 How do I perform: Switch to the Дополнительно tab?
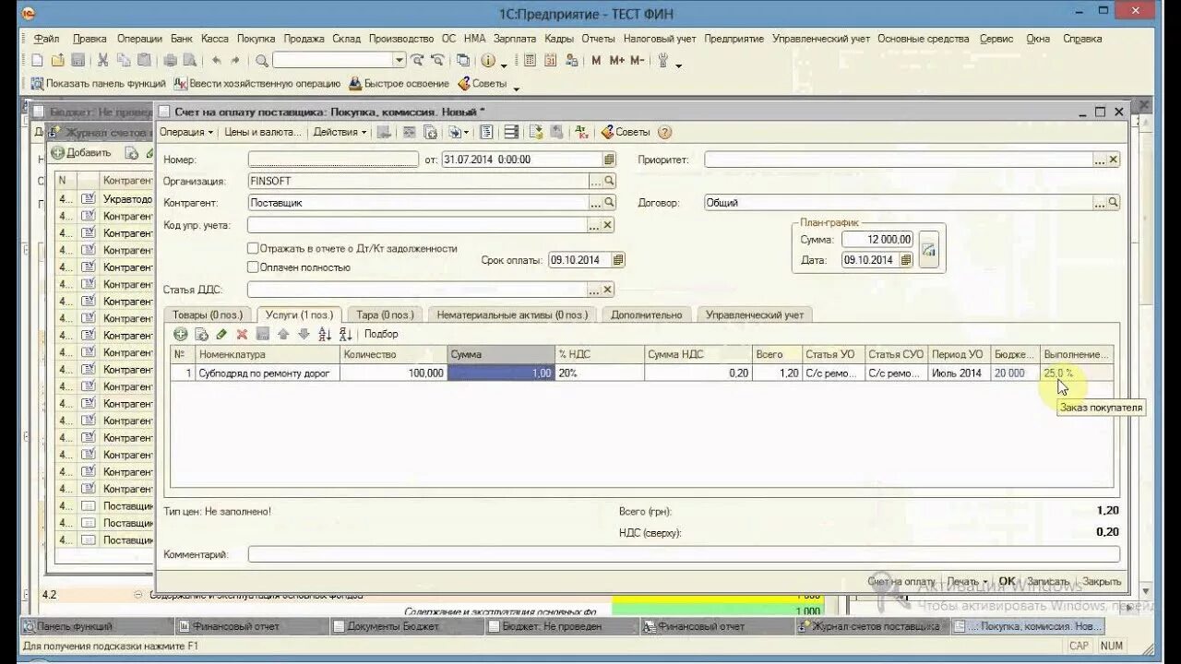[646, 314]
